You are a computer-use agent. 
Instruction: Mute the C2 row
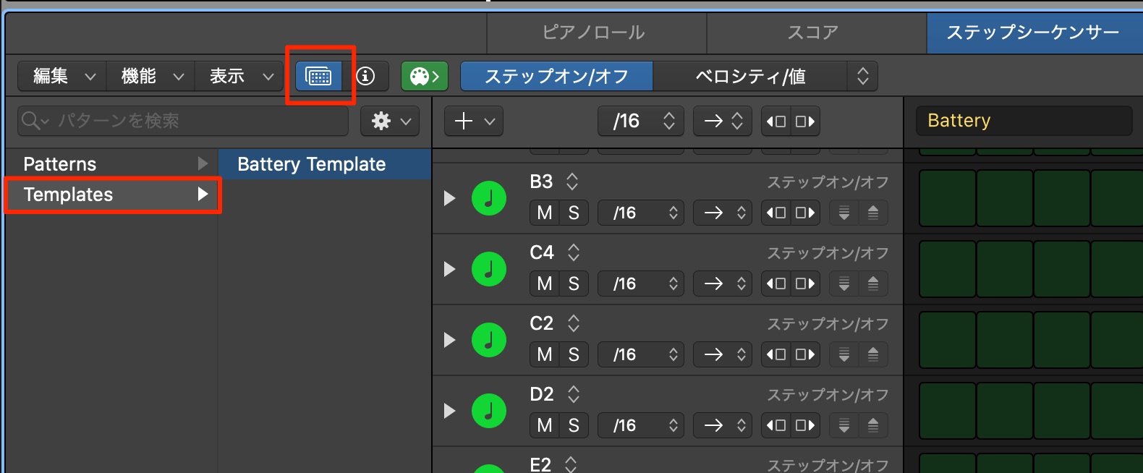coord(545,354)
